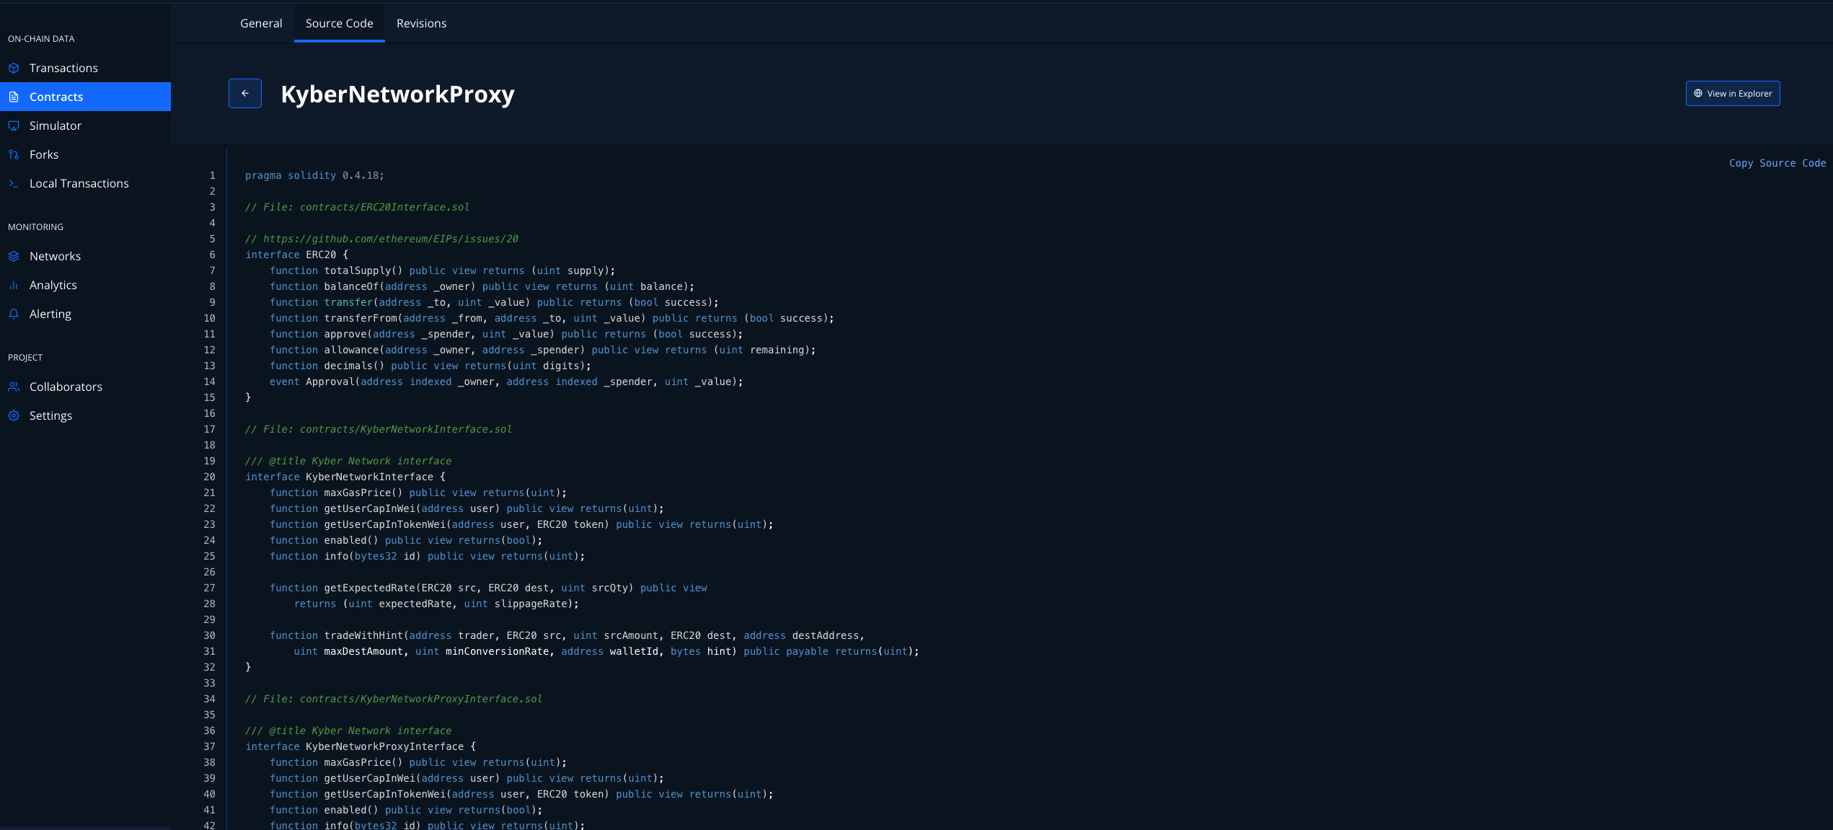The width and height of the screenshot is (1833, 830).
Task: Select the Source Code tab
Action: click(x=339, y=23)
